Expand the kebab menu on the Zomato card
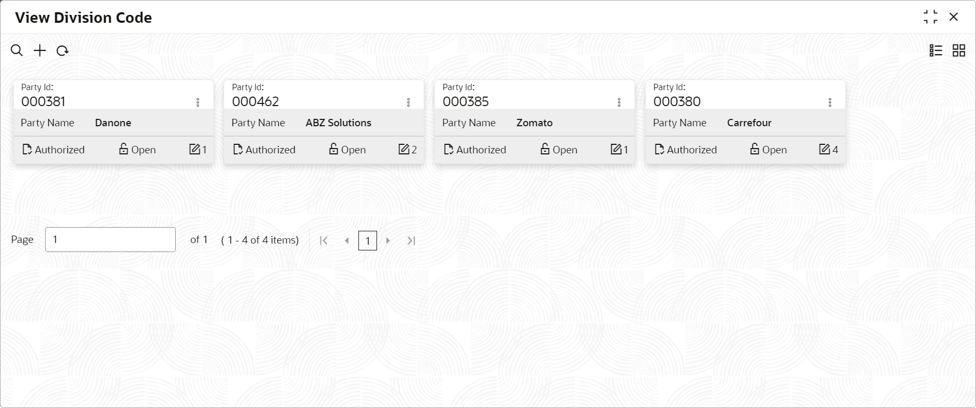Screen dimensions: 976x408 pyautogui.click(x=619, y=102)
